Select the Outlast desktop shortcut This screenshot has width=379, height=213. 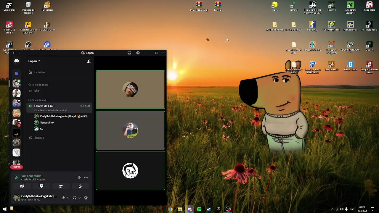[369, 46]
